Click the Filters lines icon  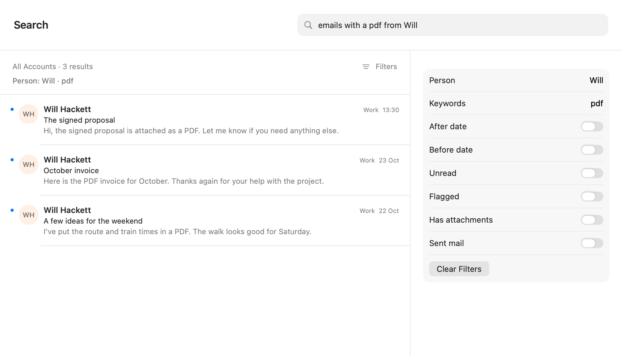(x=366, y=67)
